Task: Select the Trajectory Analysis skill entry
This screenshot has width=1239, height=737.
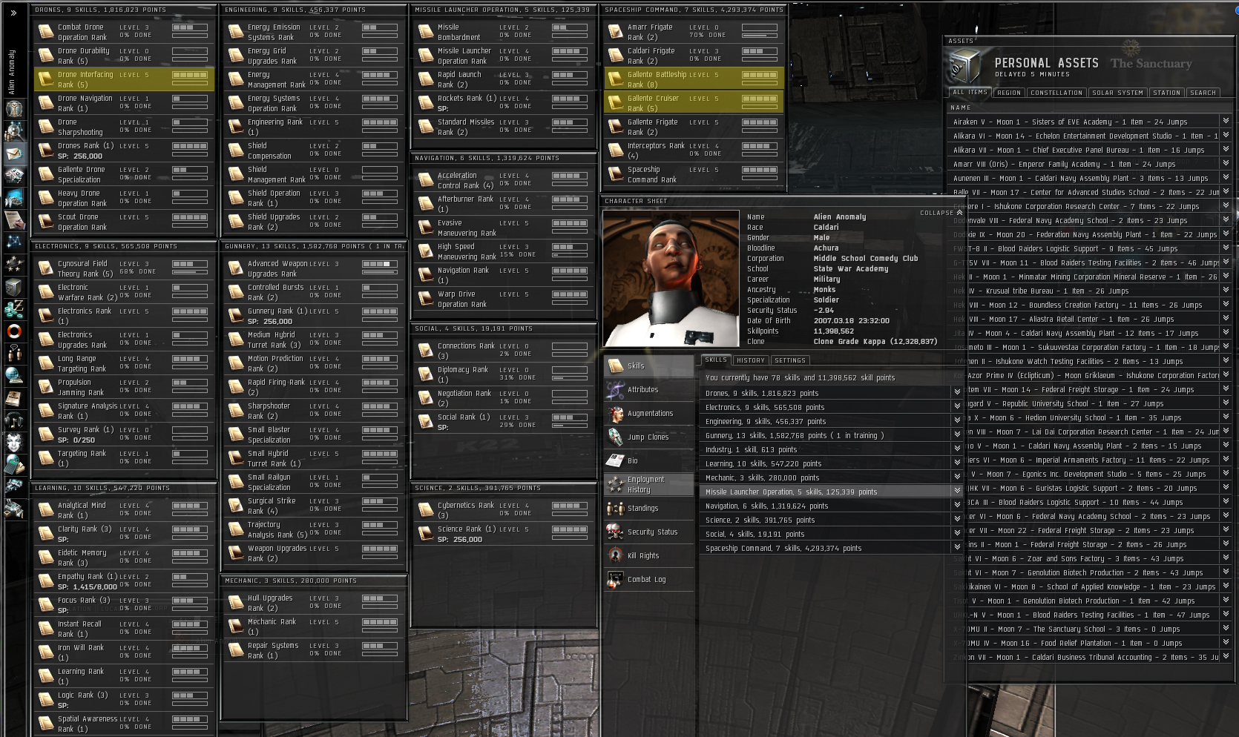Action: tap(314, 529)
